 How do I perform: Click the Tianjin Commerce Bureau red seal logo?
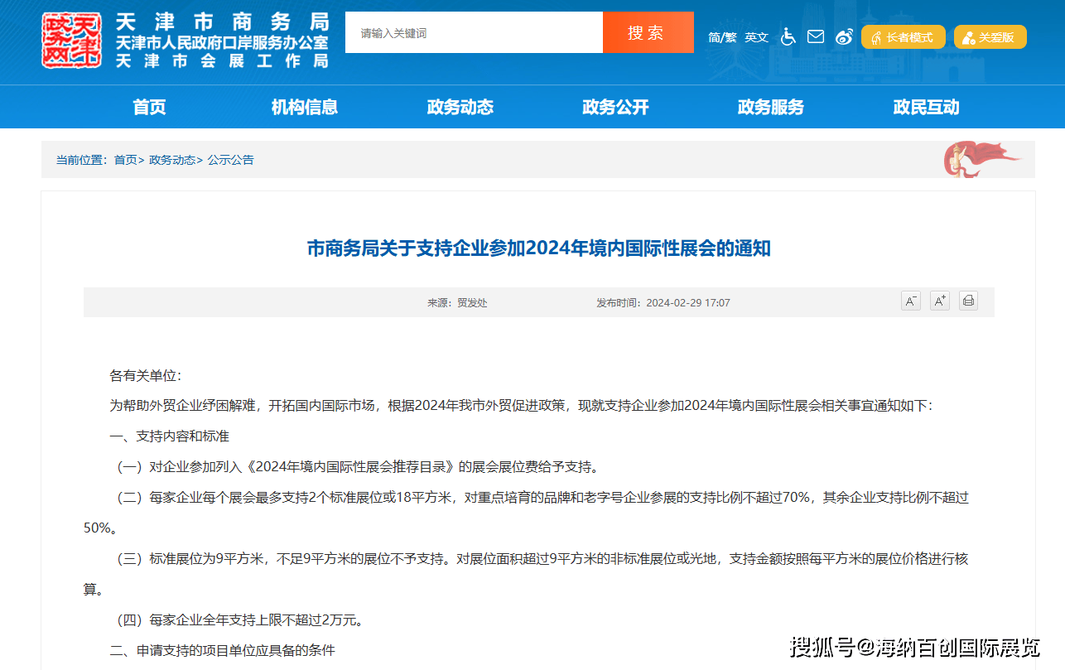pyautogui.click(x=72, y=40)
